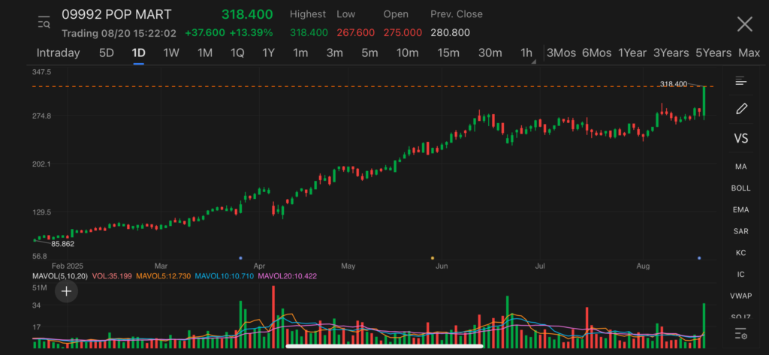769x355 pixels.
Task: Click the 318.400 price label on chart
Action: tap(674, 84)
